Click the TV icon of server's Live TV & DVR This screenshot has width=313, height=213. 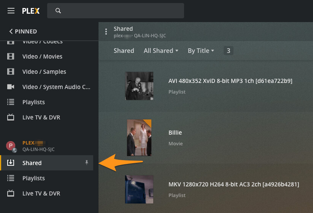click(11, 193)
